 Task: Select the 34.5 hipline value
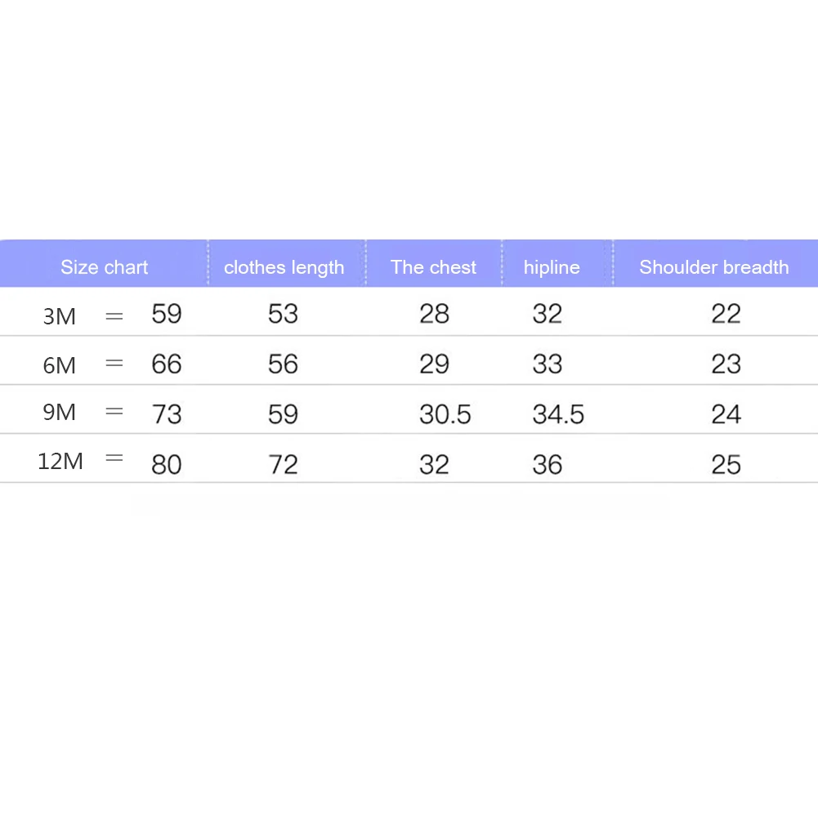pos(558,414)
